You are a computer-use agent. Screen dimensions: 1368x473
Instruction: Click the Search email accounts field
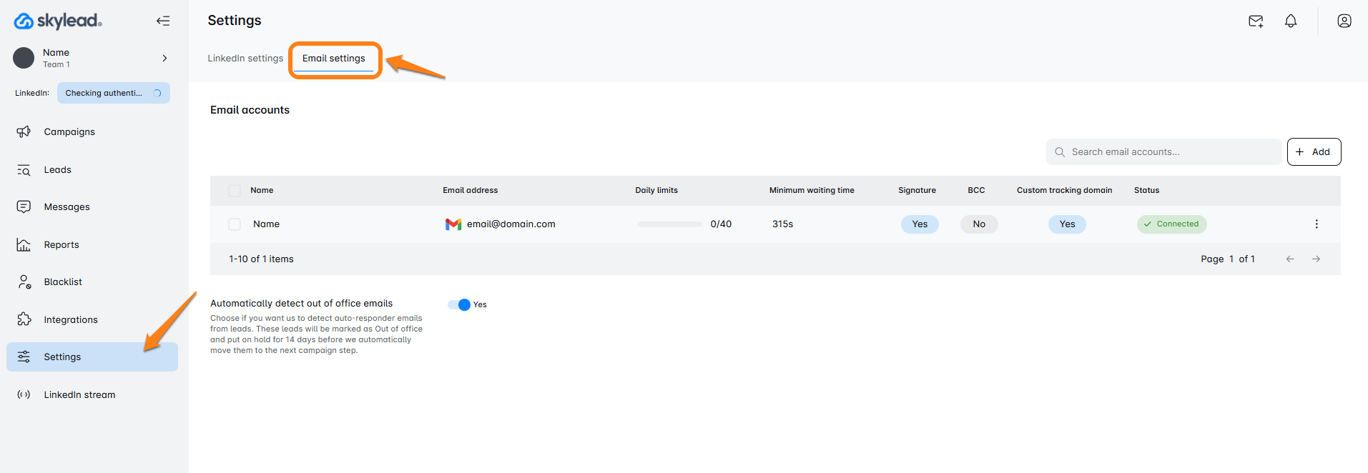(1163, 152)
